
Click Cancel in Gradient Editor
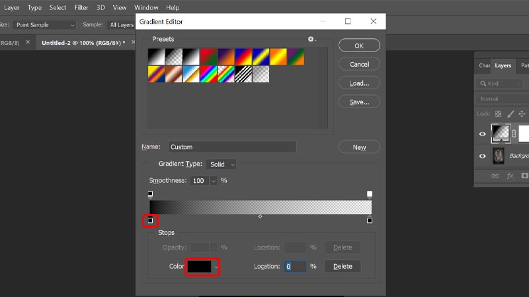coord(359,64)
